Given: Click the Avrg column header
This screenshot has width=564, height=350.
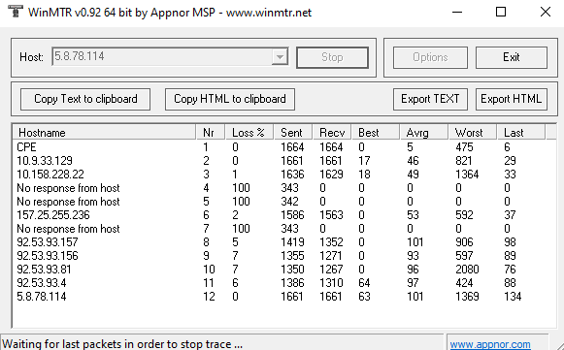Looking at the screenshot, I should [x=424, y=132].
